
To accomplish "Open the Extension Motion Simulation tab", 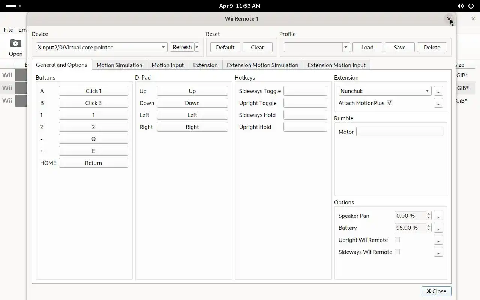I will (262, 65).
